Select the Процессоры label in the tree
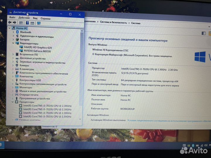211x158 pixels. [x=27, y=102]
